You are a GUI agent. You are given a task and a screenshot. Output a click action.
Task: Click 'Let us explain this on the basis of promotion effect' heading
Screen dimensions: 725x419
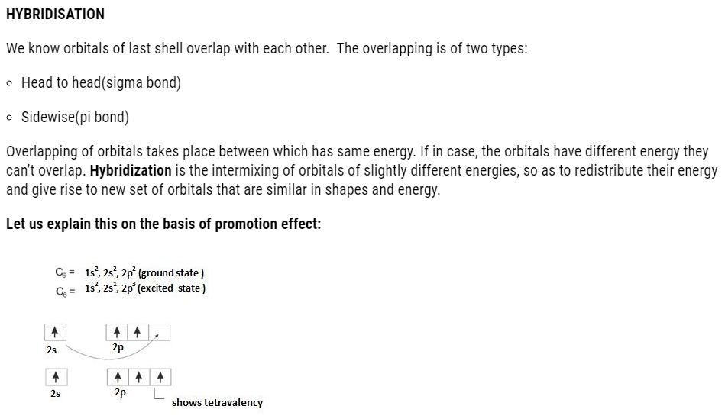pyautogui.click(x=163, y=224)
